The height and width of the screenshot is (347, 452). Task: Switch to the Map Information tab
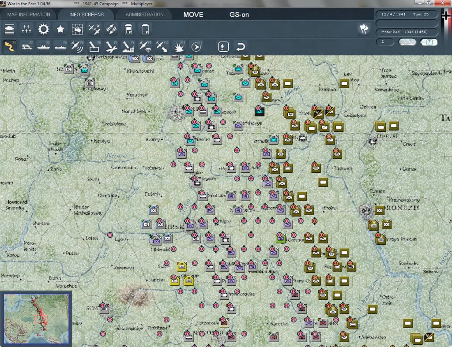tap(29, 15)
